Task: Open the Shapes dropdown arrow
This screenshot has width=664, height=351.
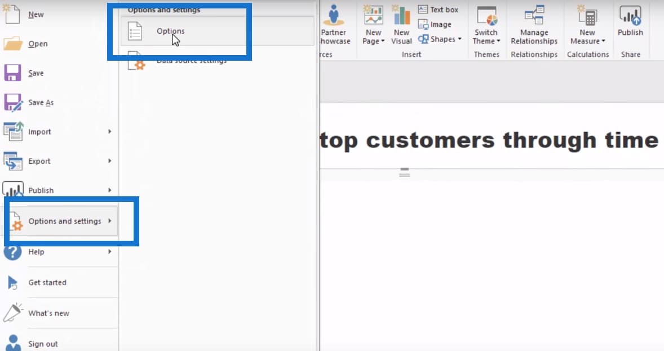Action: (459, 39)
